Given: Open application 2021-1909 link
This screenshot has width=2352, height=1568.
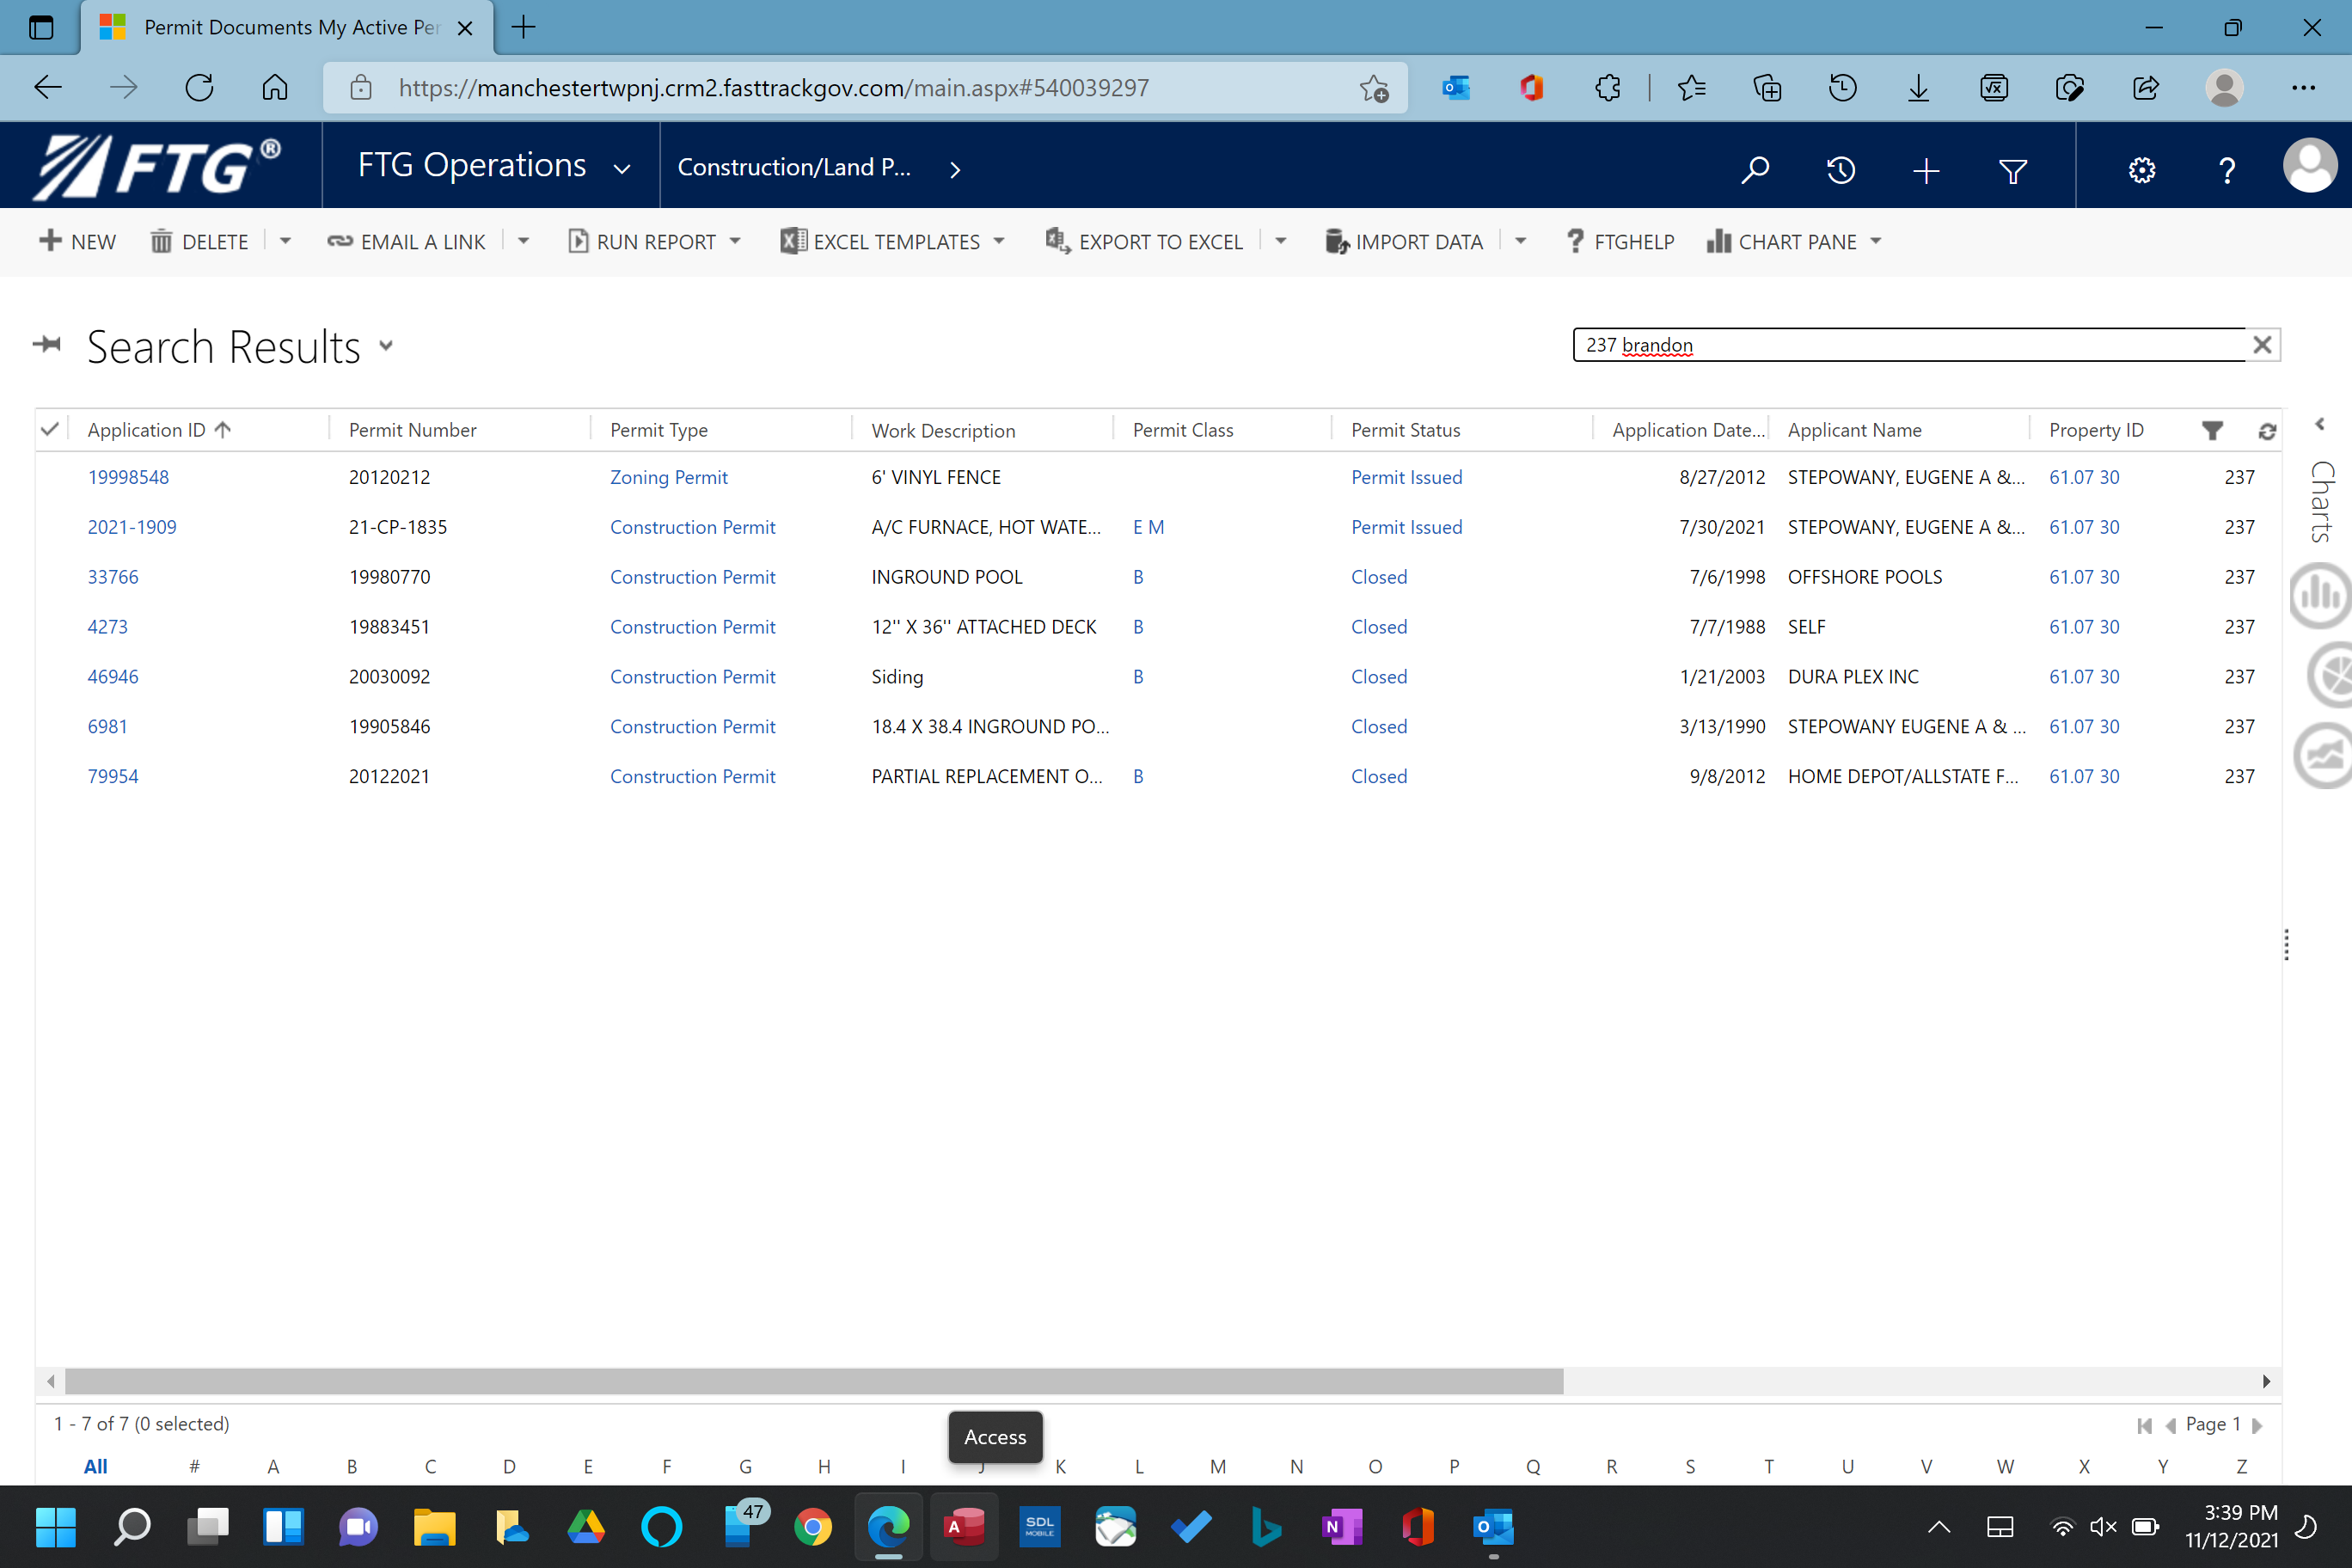Looking at the screenshot, I should [x=132, y=527].
